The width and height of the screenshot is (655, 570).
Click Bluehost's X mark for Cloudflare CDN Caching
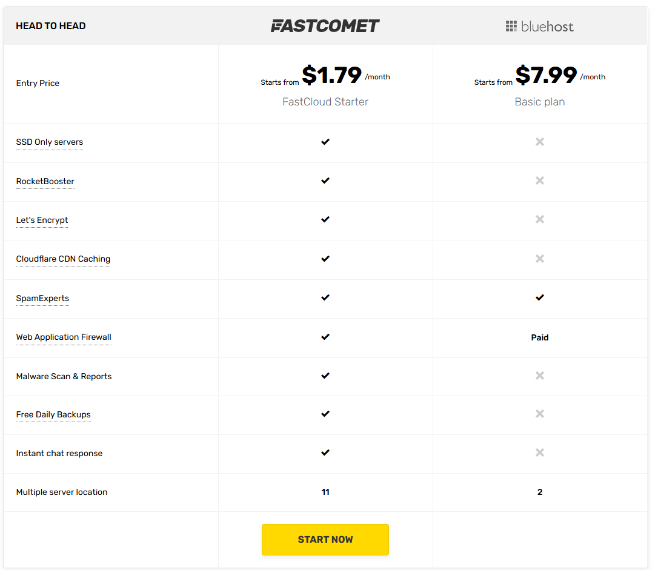coord(539,259)
